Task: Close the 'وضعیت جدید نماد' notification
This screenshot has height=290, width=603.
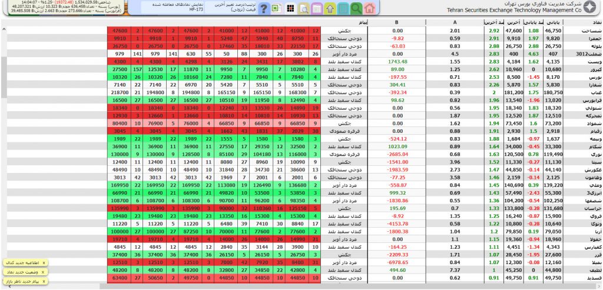Action: point(42,272)
